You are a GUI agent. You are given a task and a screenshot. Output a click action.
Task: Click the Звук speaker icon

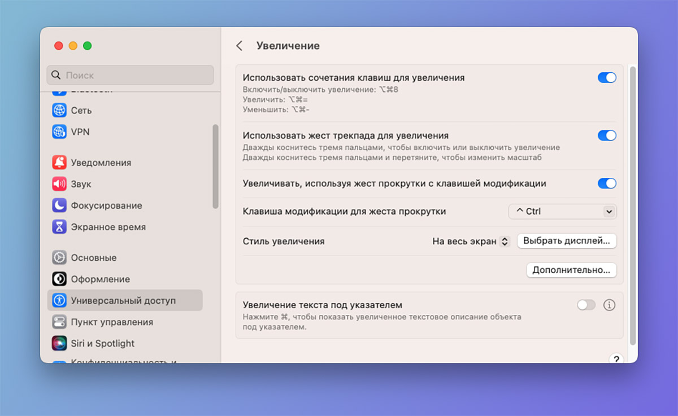click(x=59, y=184)
